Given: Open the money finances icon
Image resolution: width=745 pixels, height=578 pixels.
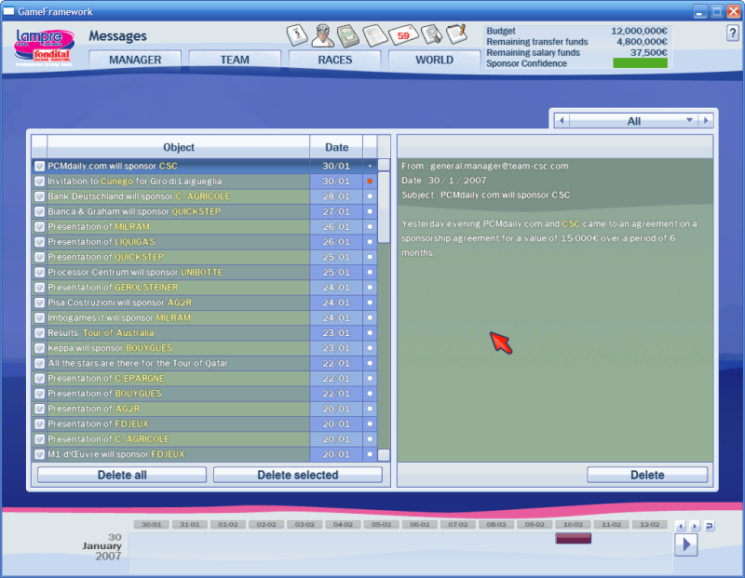Looking at the screenshot, I should tap(349, 36).
